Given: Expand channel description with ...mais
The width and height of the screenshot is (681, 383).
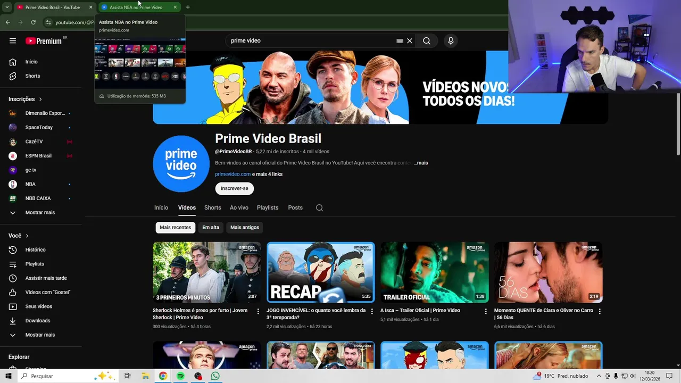Looking at the screenshot, I should (x=421, y=163).
